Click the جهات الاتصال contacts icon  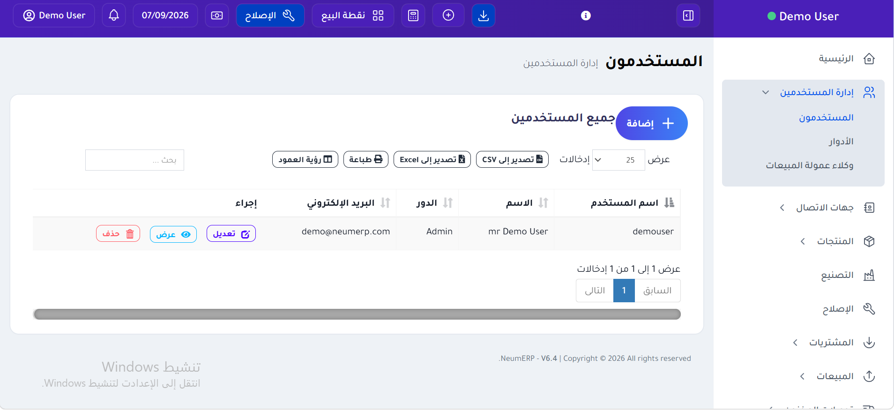click(x=869, y=208)
